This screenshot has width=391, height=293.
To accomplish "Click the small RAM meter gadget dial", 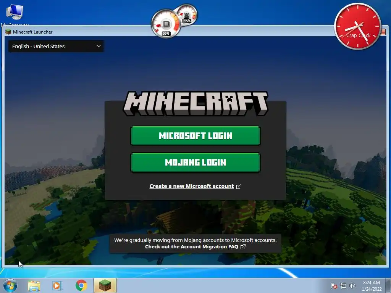I will [x=186, y=15].
